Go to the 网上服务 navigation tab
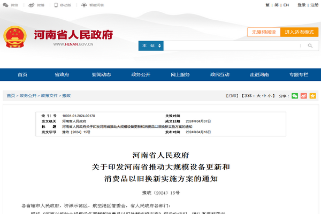 click(x=180, y=74)
